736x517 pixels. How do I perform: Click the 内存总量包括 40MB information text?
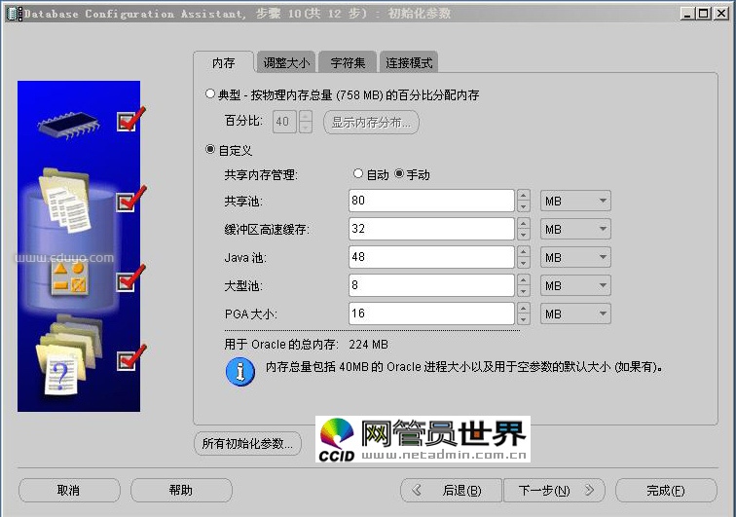coord(464,367)
